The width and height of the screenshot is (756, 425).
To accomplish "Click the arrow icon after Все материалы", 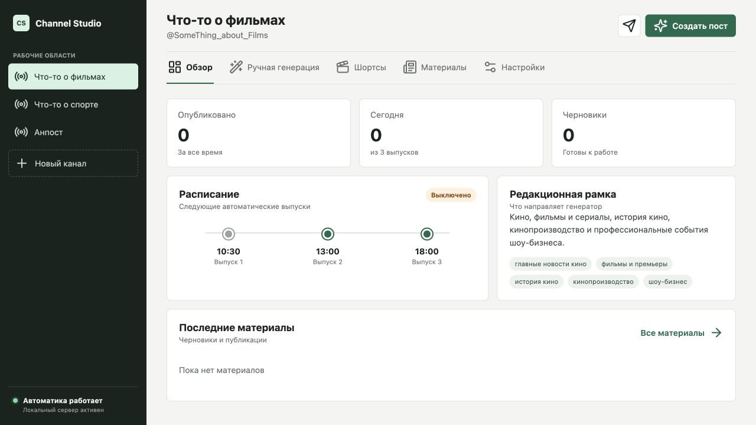I will click(716, 333).
